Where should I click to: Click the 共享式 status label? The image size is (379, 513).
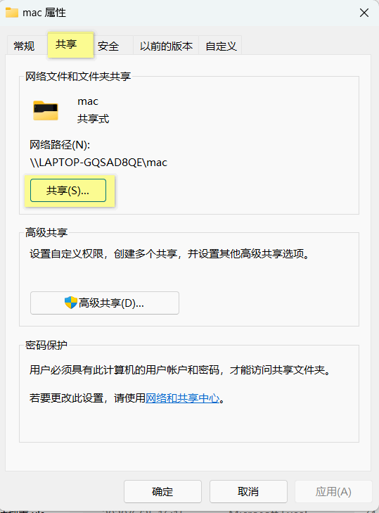click(94, 119)
